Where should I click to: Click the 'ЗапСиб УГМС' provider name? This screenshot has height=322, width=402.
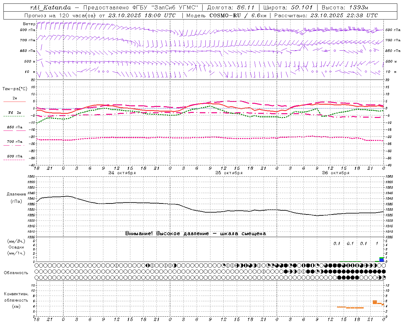[175, 8]
